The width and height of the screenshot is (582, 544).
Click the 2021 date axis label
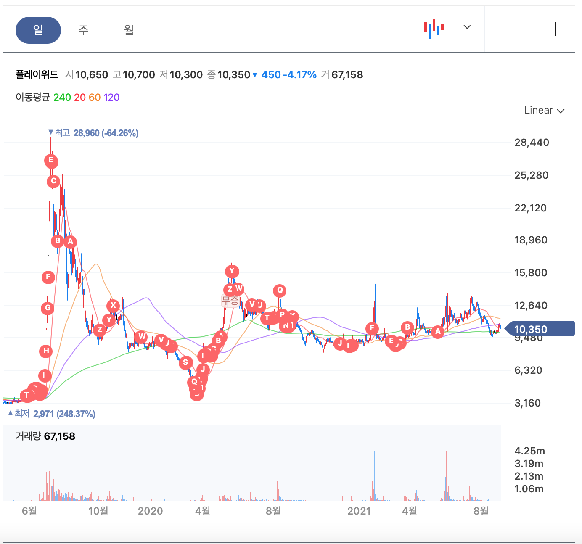(359, 511)
